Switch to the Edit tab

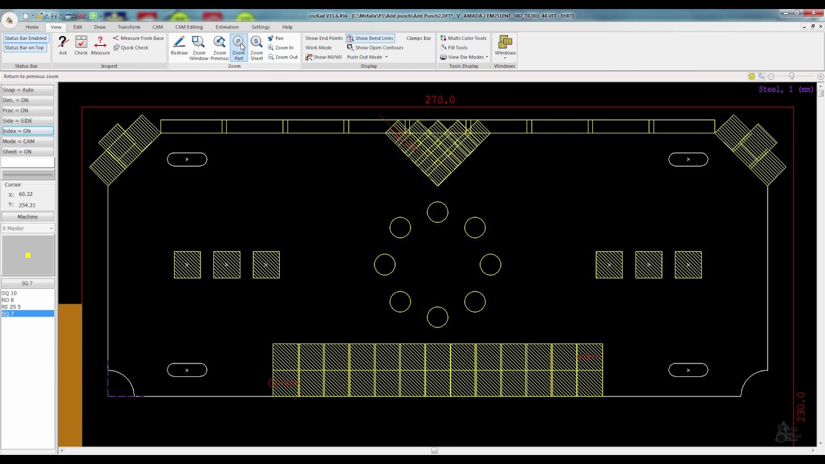[77, 27]
